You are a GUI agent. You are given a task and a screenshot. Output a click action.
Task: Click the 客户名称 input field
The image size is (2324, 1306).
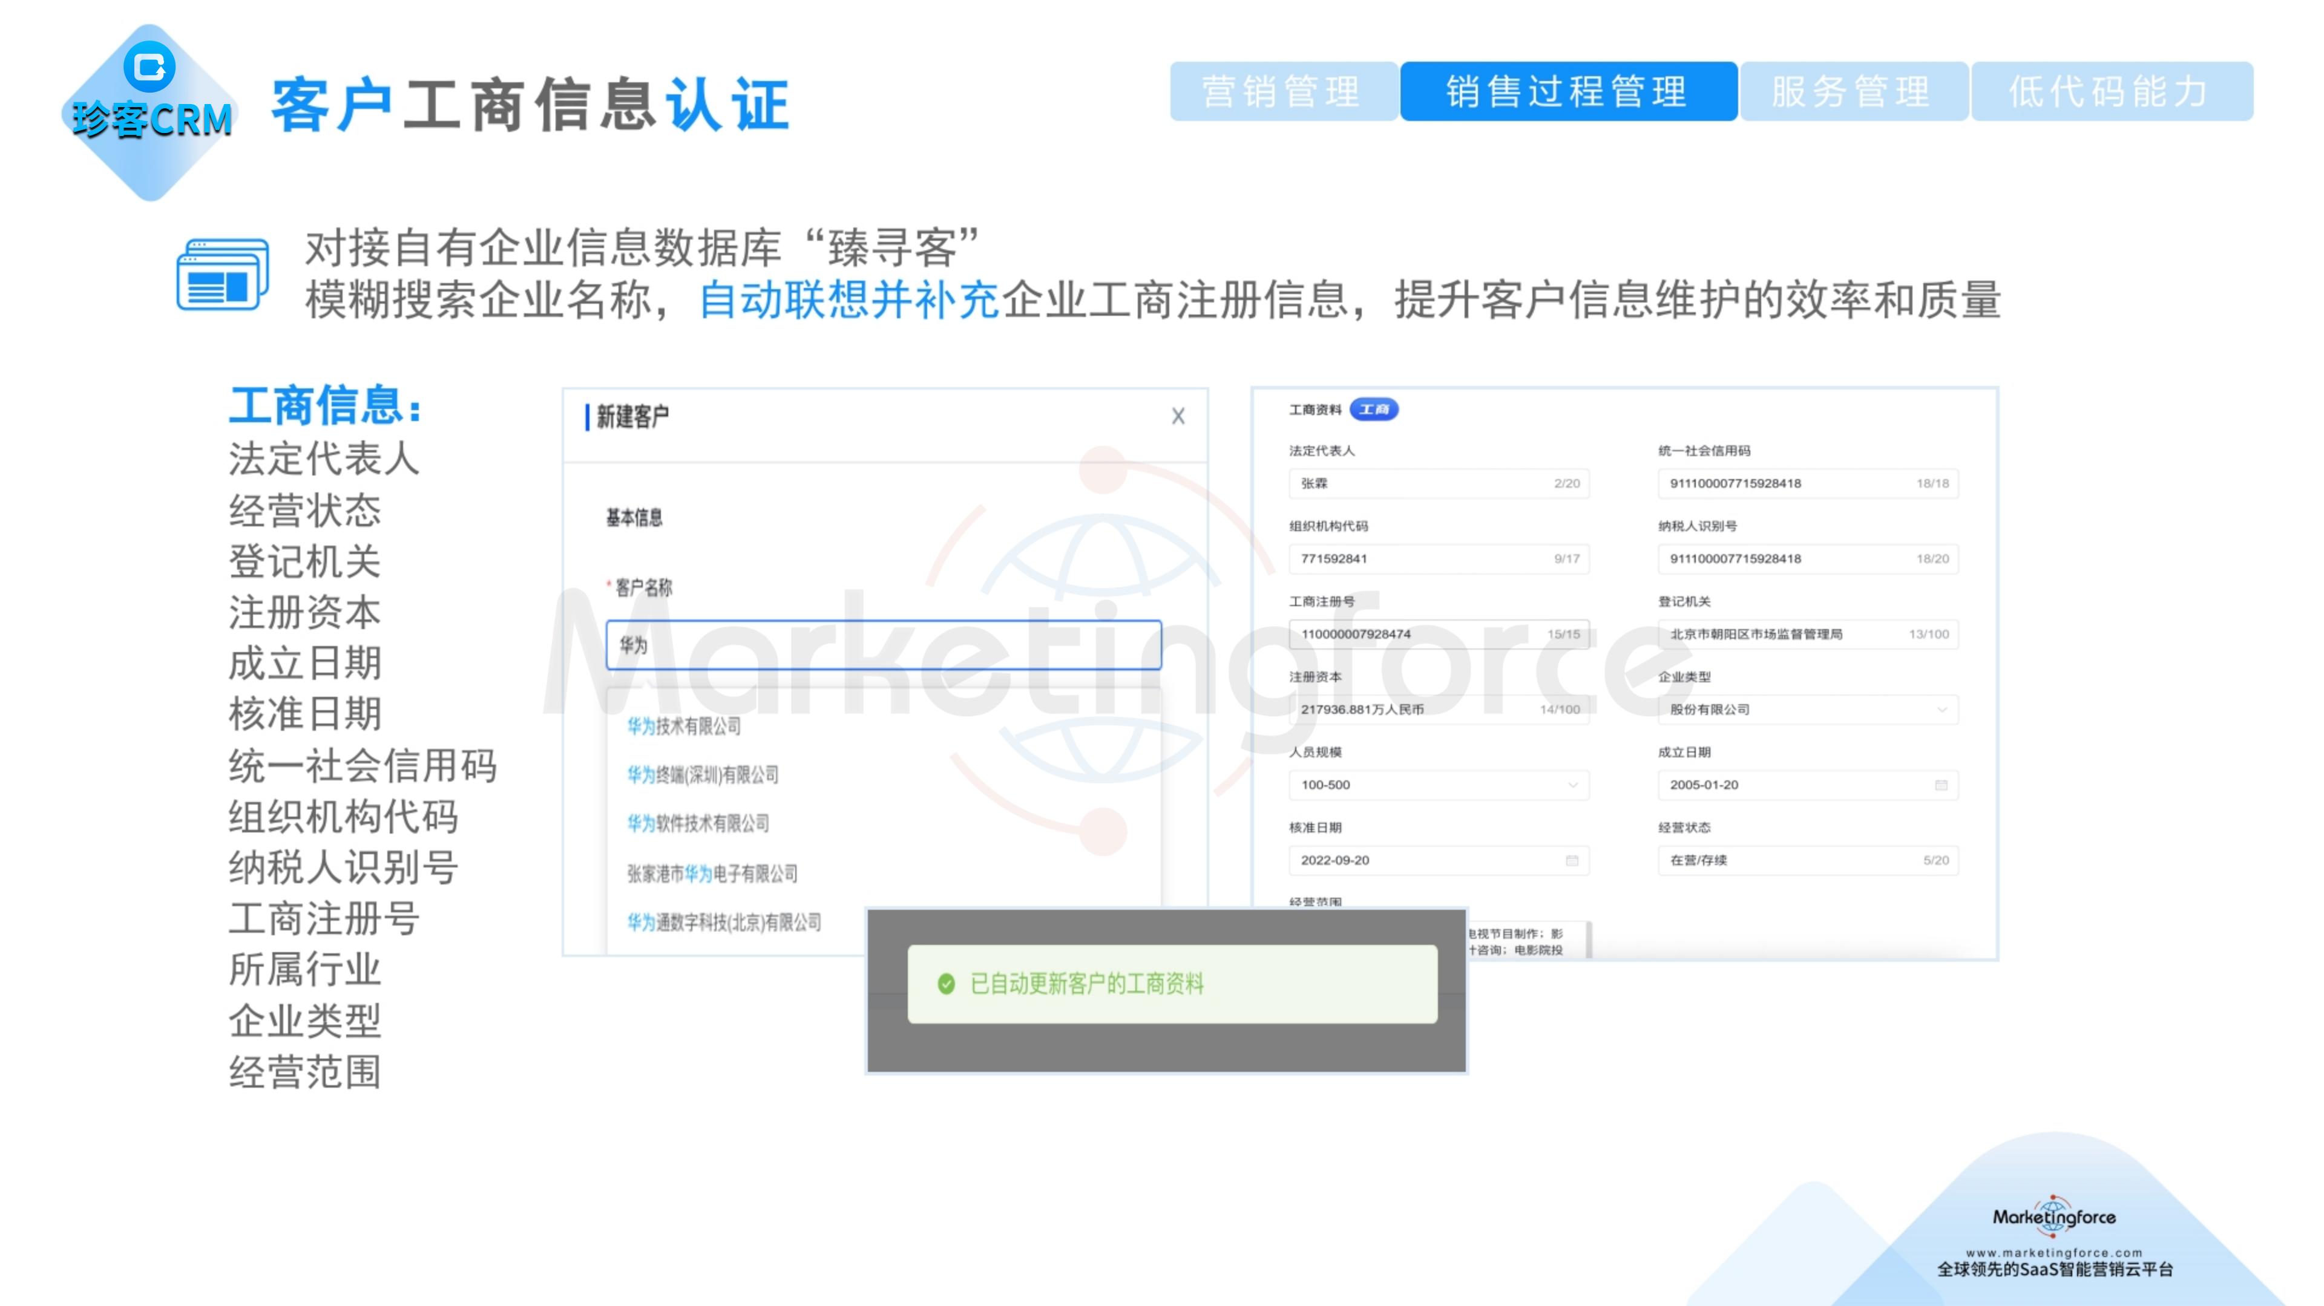pyautogui.click(x=882, y=645)
